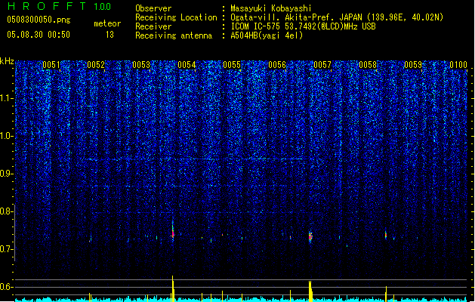475x302 pixels.
Task: Click the Observer label
Action: point(153,8)
